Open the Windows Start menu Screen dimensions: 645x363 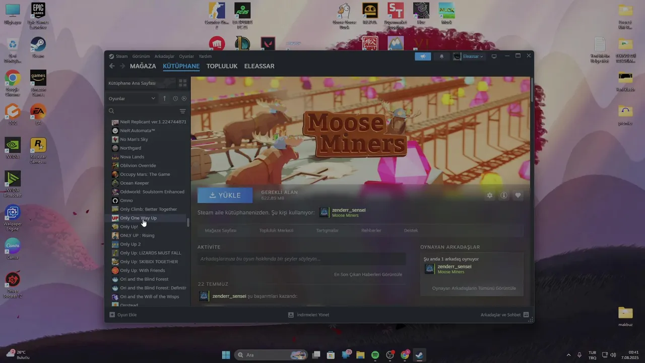click(x=226, y=355)
